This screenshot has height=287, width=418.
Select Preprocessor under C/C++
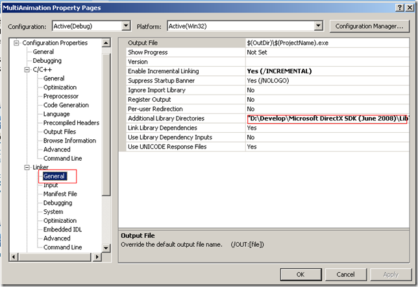click(61, 96)
